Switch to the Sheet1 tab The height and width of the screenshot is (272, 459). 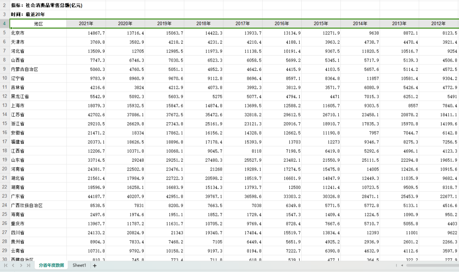coord(79,266)
